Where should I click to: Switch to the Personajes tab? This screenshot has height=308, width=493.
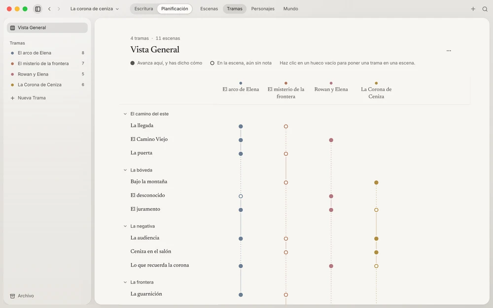point(263,9)
